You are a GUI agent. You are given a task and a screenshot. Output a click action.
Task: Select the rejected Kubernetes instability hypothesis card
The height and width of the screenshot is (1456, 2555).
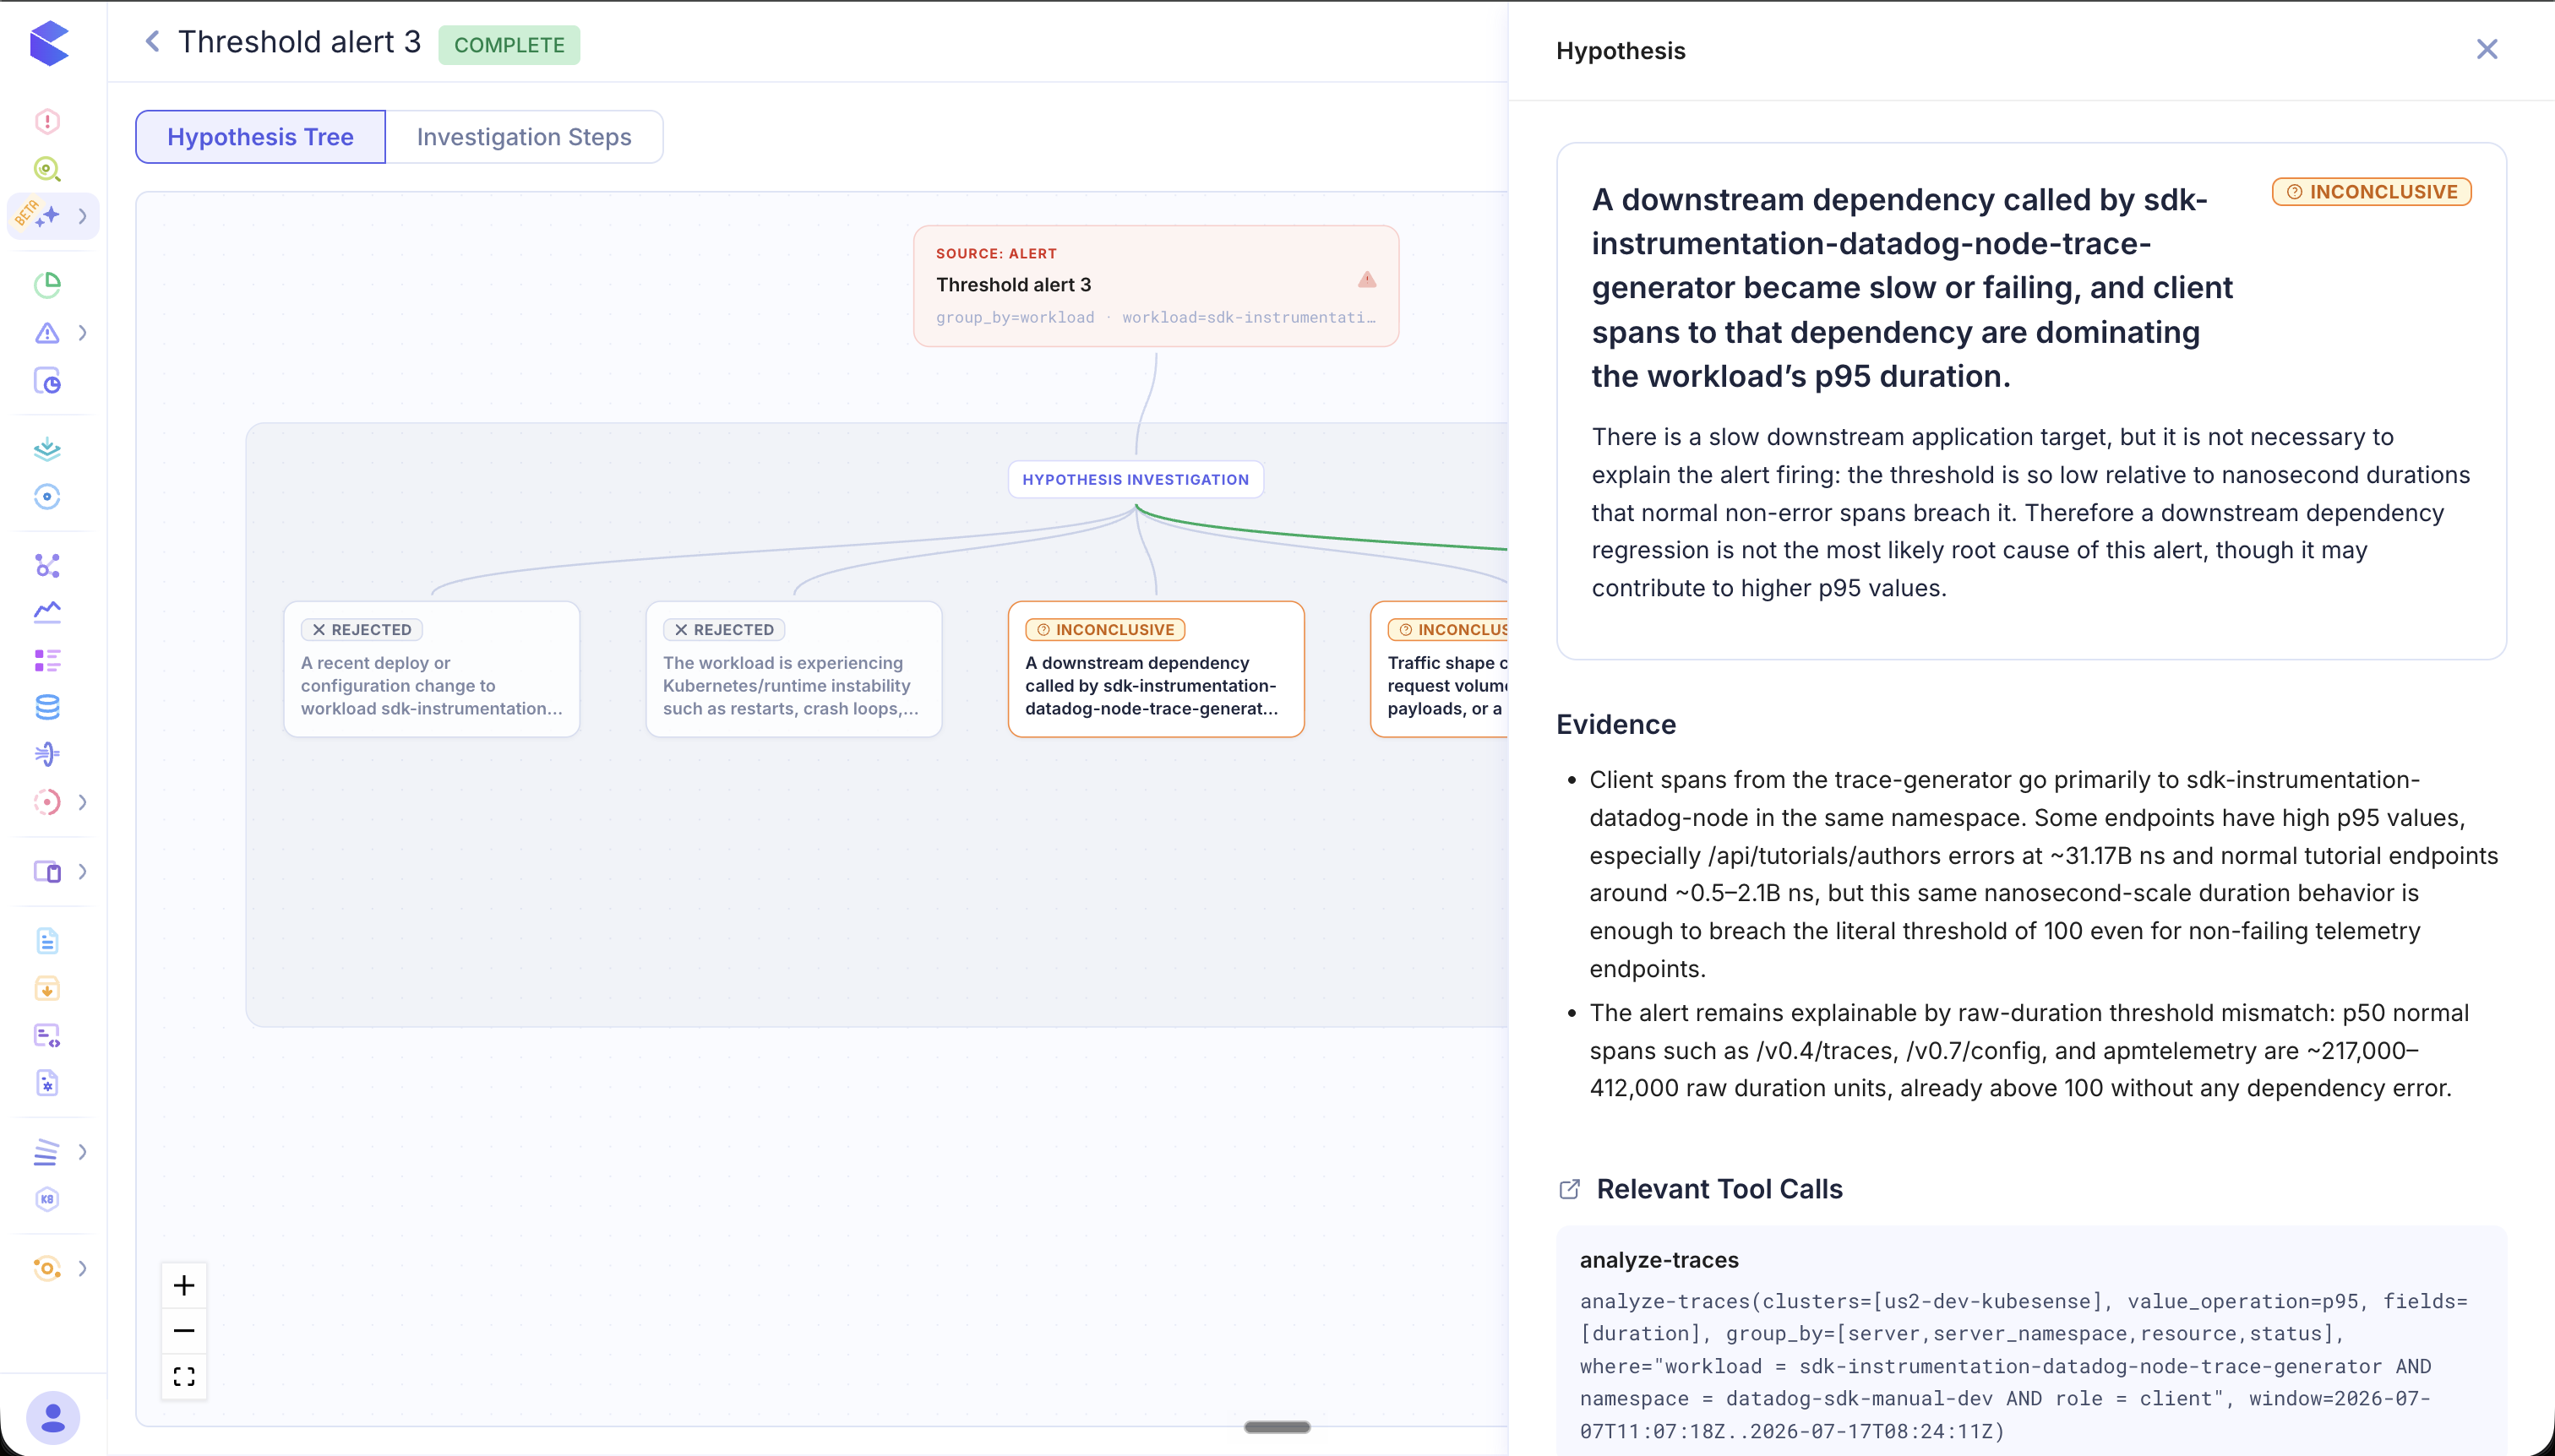(794, 669)
